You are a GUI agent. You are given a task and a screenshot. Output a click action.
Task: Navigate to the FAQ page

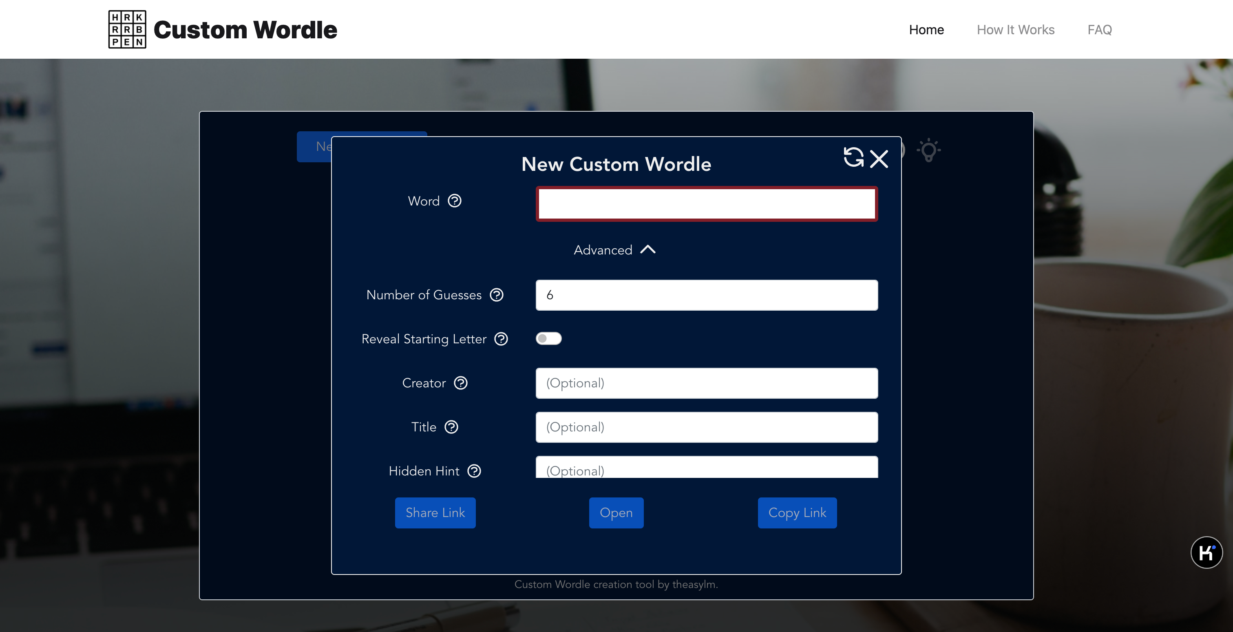[1099, 30]
